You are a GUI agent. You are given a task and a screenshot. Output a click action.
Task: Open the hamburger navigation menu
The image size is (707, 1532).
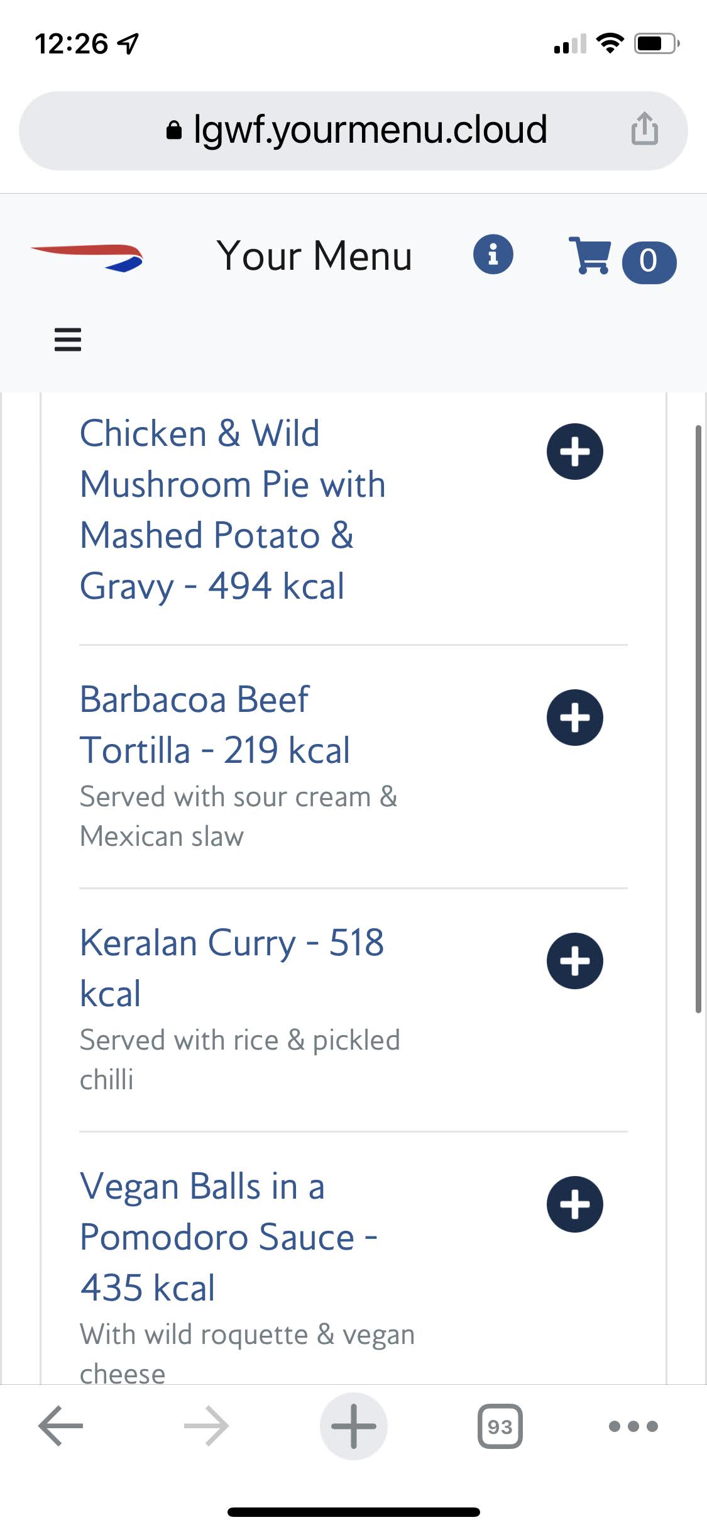click(x=68, y=340)
